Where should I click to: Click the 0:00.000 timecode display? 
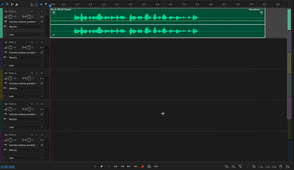(8, 167)
